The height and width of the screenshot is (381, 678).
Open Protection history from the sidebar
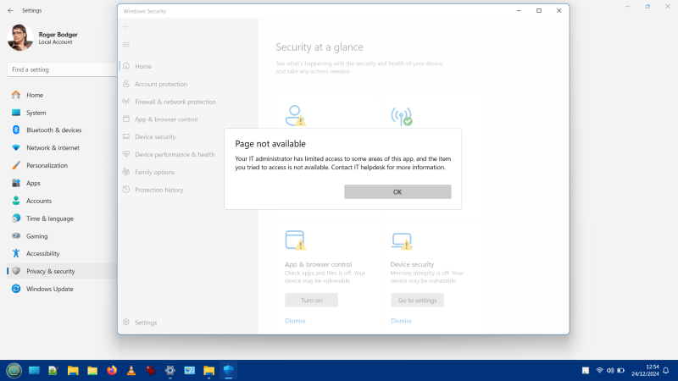click(158, 190)
